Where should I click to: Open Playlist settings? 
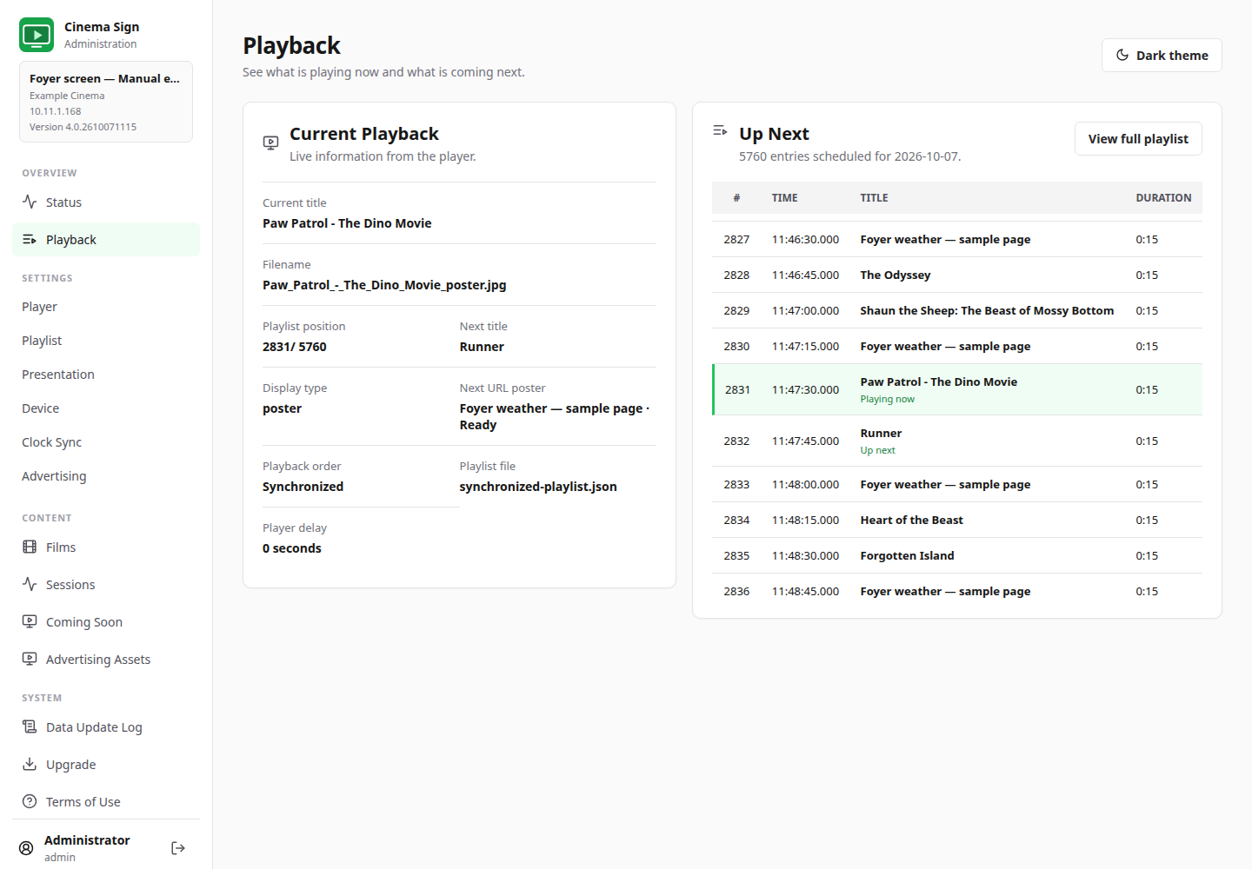[106, 341]
